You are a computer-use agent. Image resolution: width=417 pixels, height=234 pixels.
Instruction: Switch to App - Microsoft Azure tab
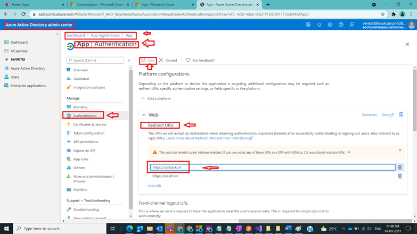(x=164, y=4)
